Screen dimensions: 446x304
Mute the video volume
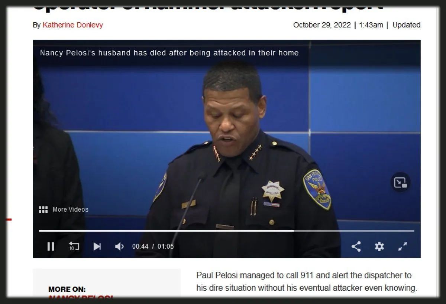[119, 246]
